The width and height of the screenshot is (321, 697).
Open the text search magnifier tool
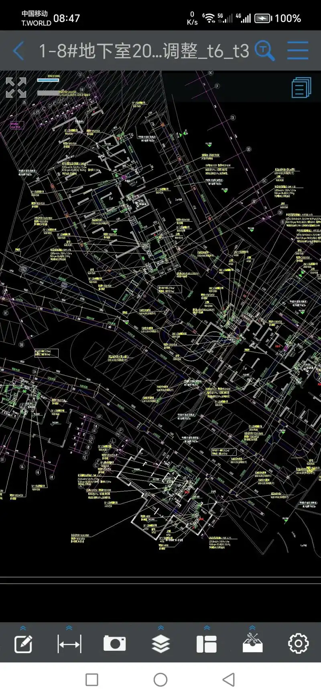pos(265,51)
